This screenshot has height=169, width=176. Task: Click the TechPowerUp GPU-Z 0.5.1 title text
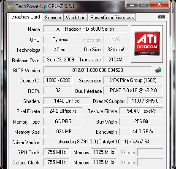45,6
